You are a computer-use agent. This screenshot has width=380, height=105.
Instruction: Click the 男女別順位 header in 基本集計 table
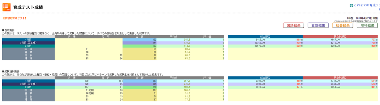(341, 36)
